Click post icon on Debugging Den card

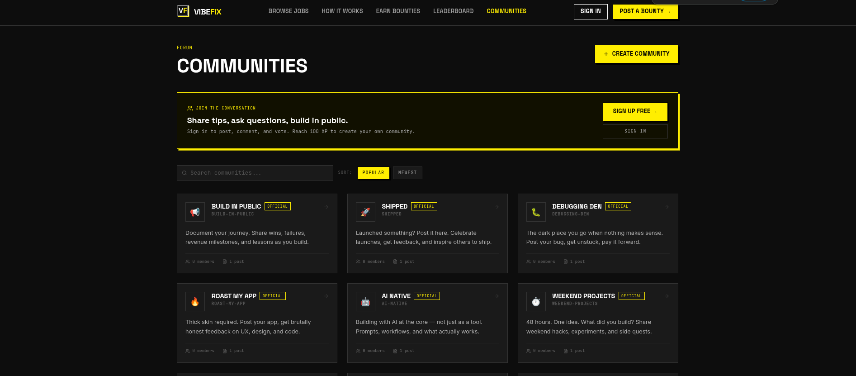[566, 262]
